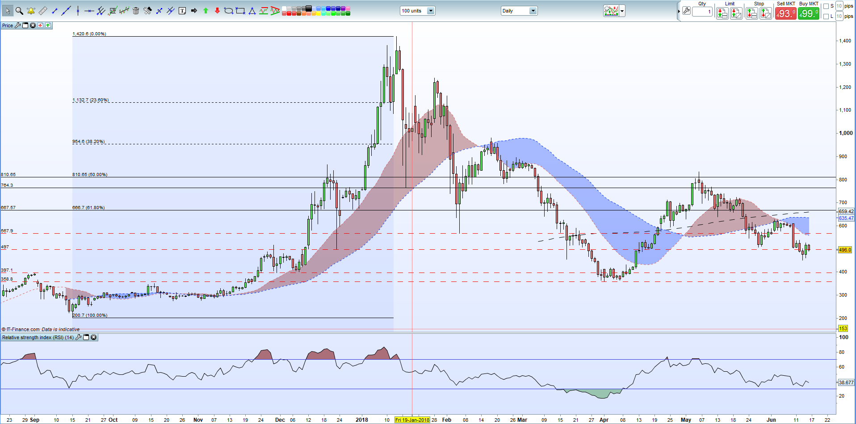Open order ticket wrench settings
The image size is (856, 424).
pyautogui.click(x=686, y=10)
